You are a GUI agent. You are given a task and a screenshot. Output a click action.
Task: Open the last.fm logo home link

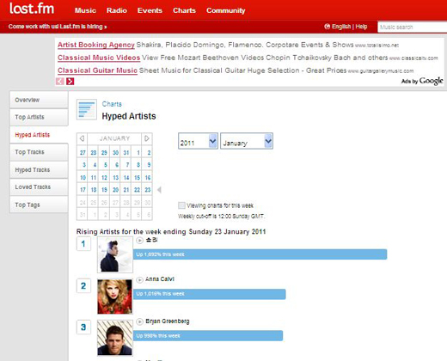point(32,9)
